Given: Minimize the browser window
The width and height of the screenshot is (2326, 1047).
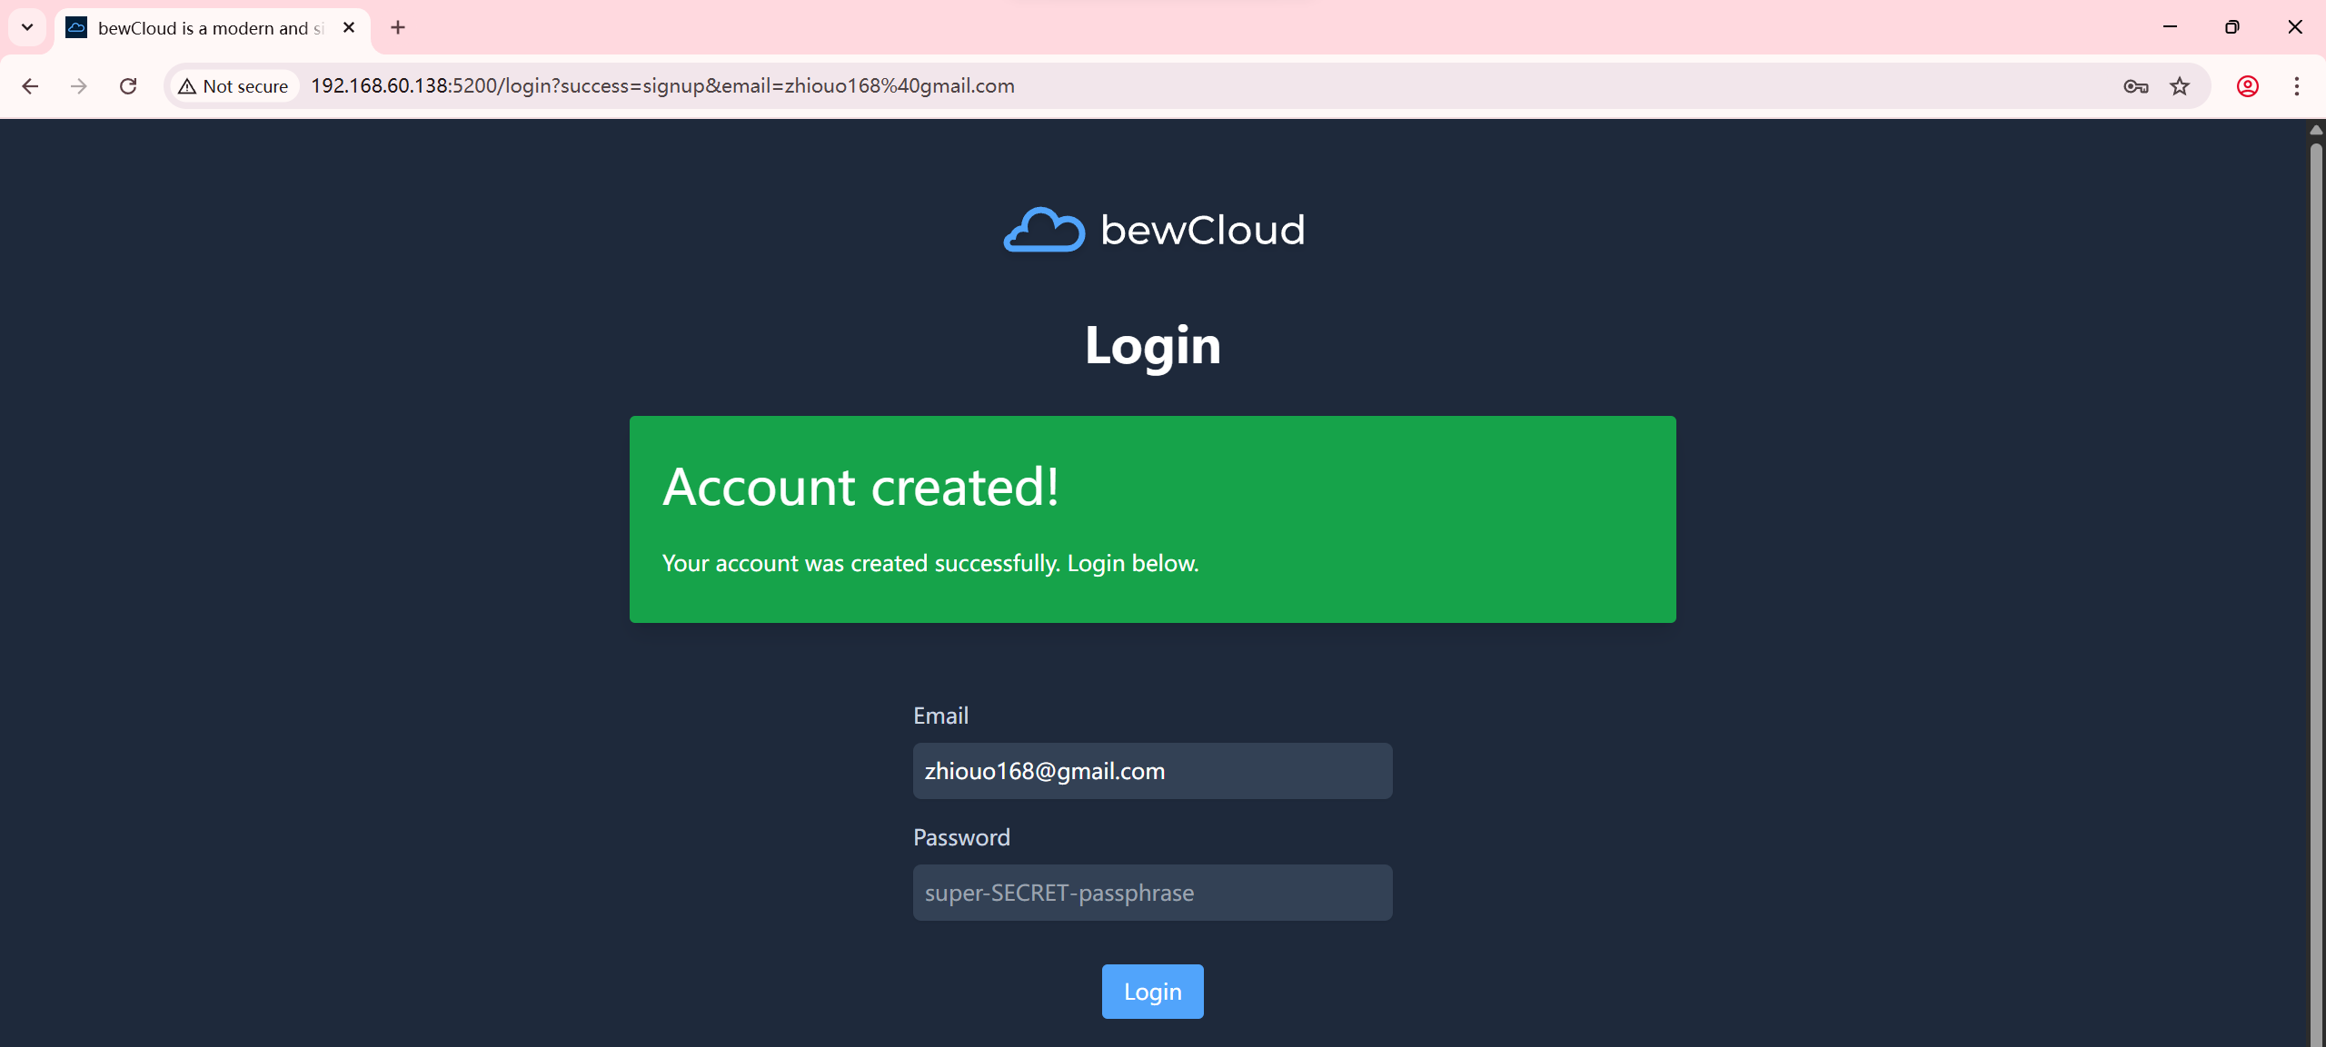Looking at the screenshot, I should tap(2170, 27).
